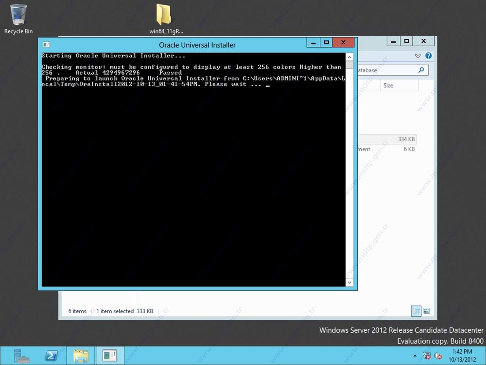Sort by the Size column header
This screenshot has width=486, height=365.
(399, 86)
